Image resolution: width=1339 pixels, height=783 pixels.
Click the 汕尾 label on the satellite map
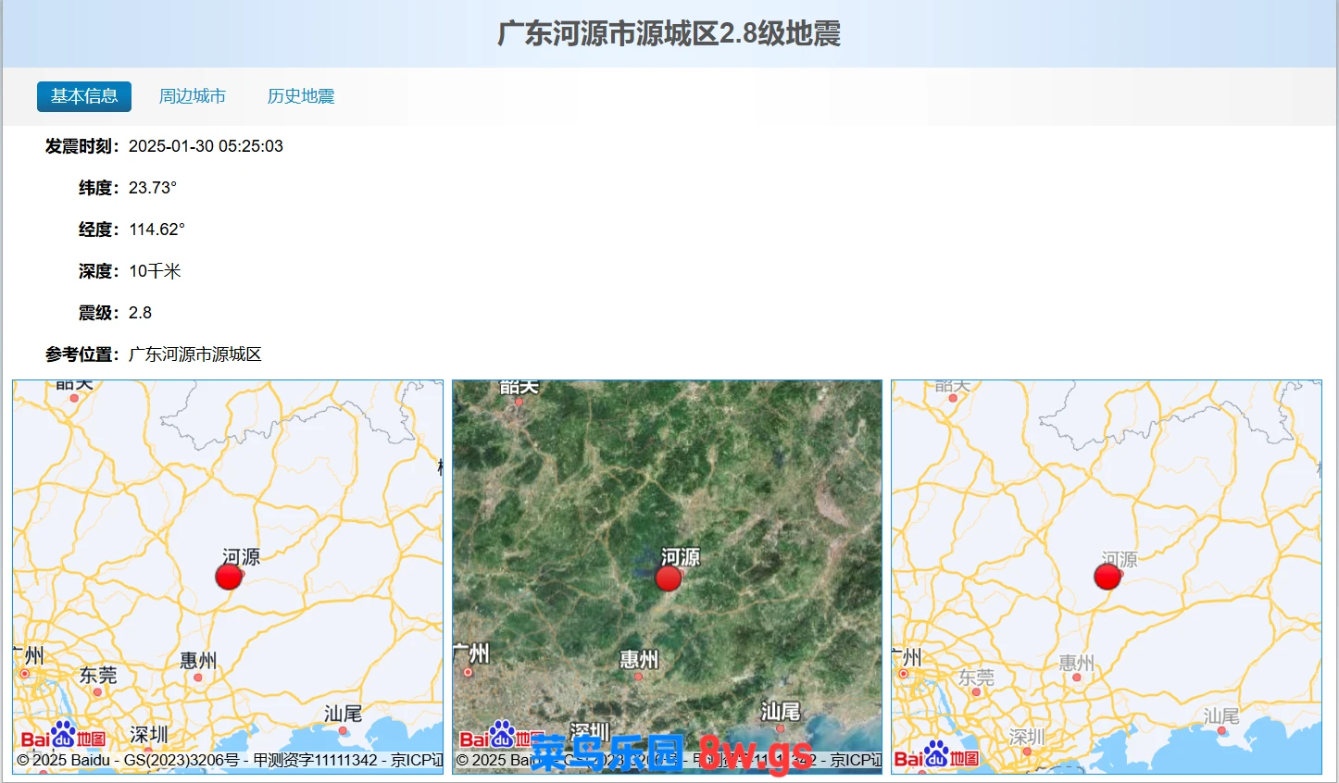tap(781, 711)
